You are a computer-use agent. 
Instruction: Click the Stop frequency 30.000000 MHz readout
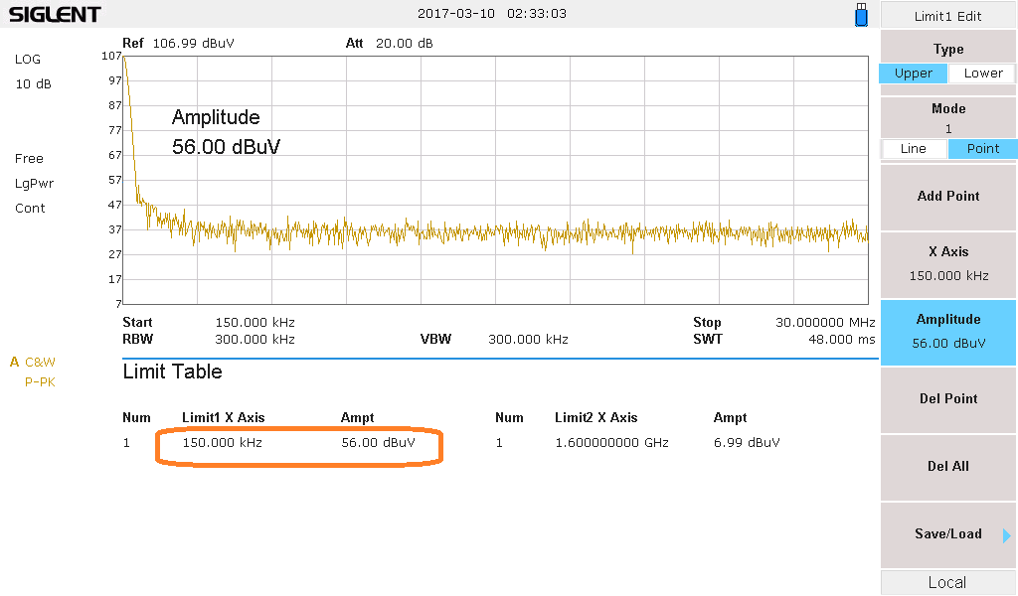[x=824, y=323]
